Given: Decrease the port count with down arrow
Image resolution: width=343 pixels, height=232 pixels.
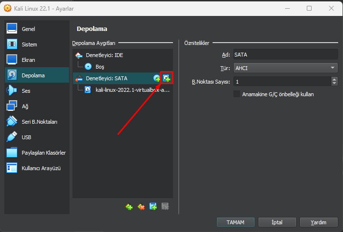Looking at the screenshot, I should tap(334, 84).
